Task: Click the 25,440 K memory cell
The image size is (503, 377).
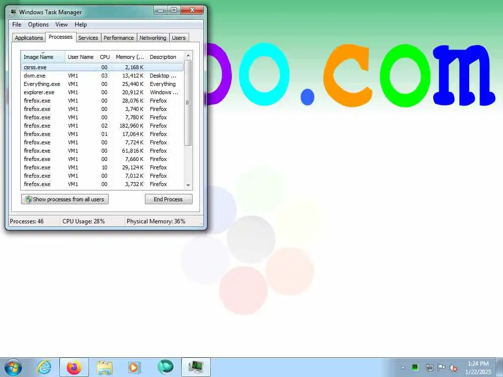Action: pos(133,84)
